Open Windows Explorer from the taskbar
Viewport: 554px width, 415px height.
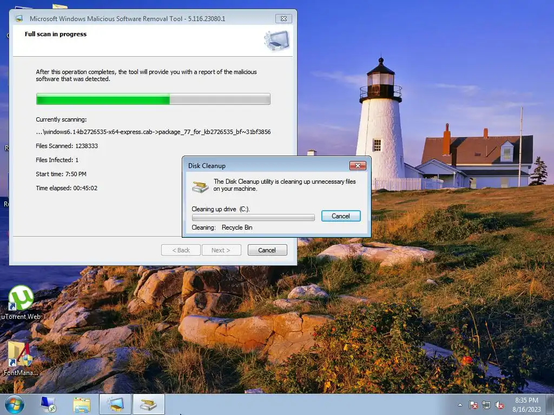(x=82, y=405)
